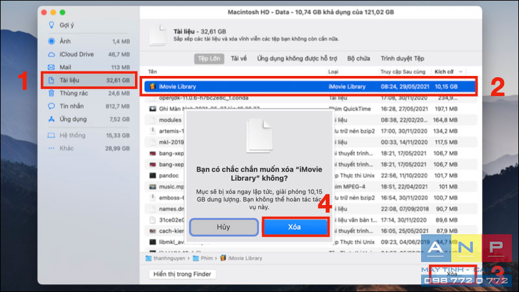This screenshot has width=519, height=292.
Task: Click 22:56, 11/10/2020 date cell
Action: coord(404,175)
